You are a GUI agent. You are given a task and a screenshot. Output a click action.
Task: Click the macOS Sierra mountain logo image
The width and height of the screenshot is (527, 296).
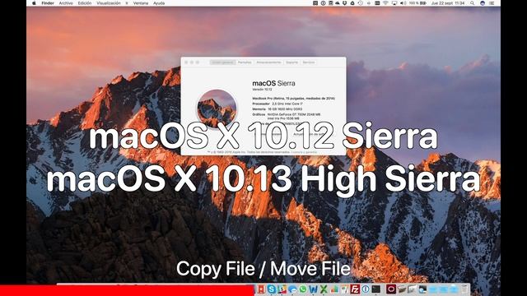click(x=217, y=109)
